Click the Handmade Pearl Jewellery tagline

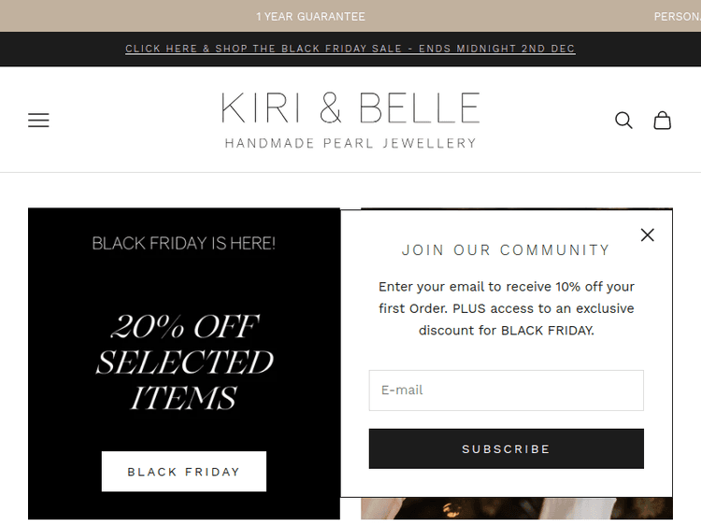click(x=350, y=144)
